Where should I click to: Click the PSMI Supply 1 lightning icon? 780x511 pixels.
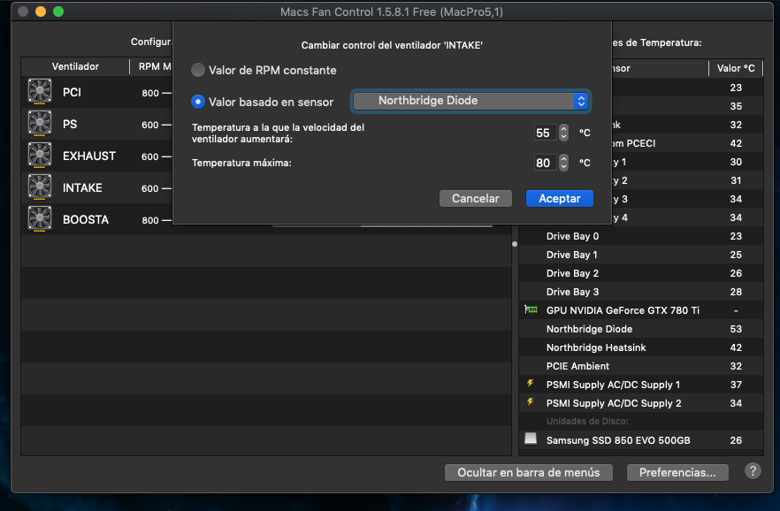(531, 385)
